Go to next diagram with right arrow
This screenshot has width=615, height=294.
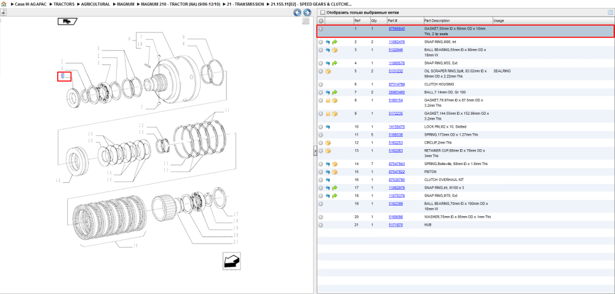tap(307, 12)
